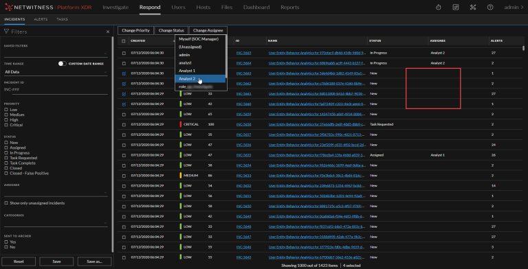528x269 pixels.
Task: Choose lowercase analyst in assignee list
Action: click(200, 63)
